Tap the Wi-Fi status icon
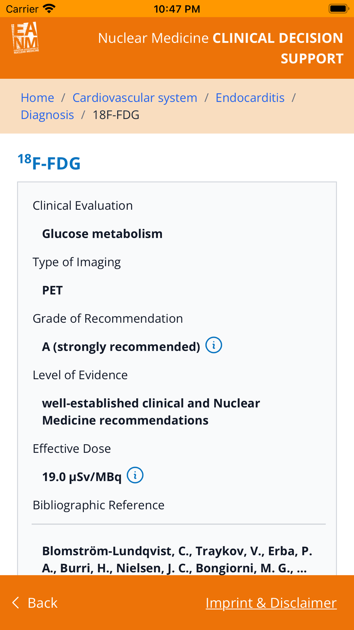This screenshot has width=354, height=630. click(49, 9)
